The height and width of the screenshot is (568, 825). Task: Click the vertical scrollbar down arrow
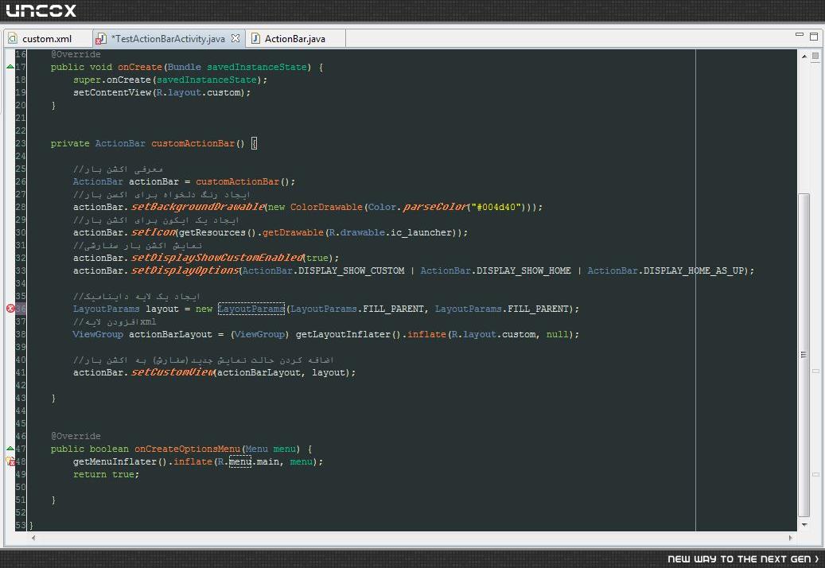pos(804,525)
